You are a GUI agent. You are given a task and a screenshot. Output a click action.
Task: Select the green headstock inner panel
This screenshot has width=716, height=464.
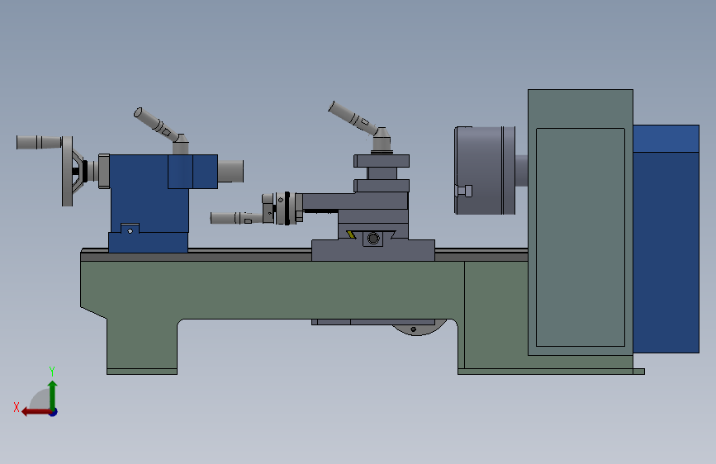click(x=581, y=237)
